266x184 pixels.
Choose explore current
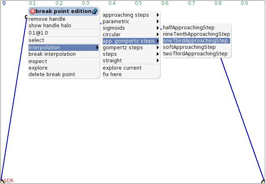[x=131, y=68]
